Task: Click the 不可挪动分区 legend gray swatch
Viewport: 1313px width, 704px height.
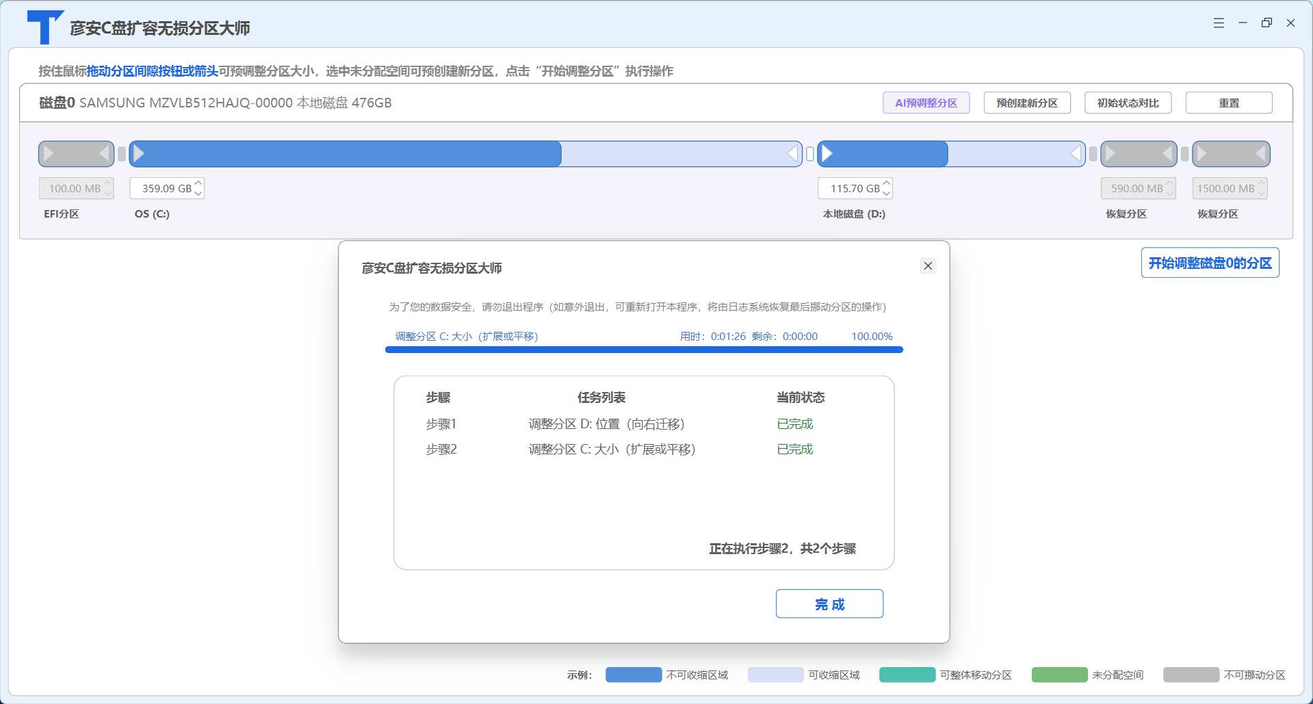Action: (1191, 675)
